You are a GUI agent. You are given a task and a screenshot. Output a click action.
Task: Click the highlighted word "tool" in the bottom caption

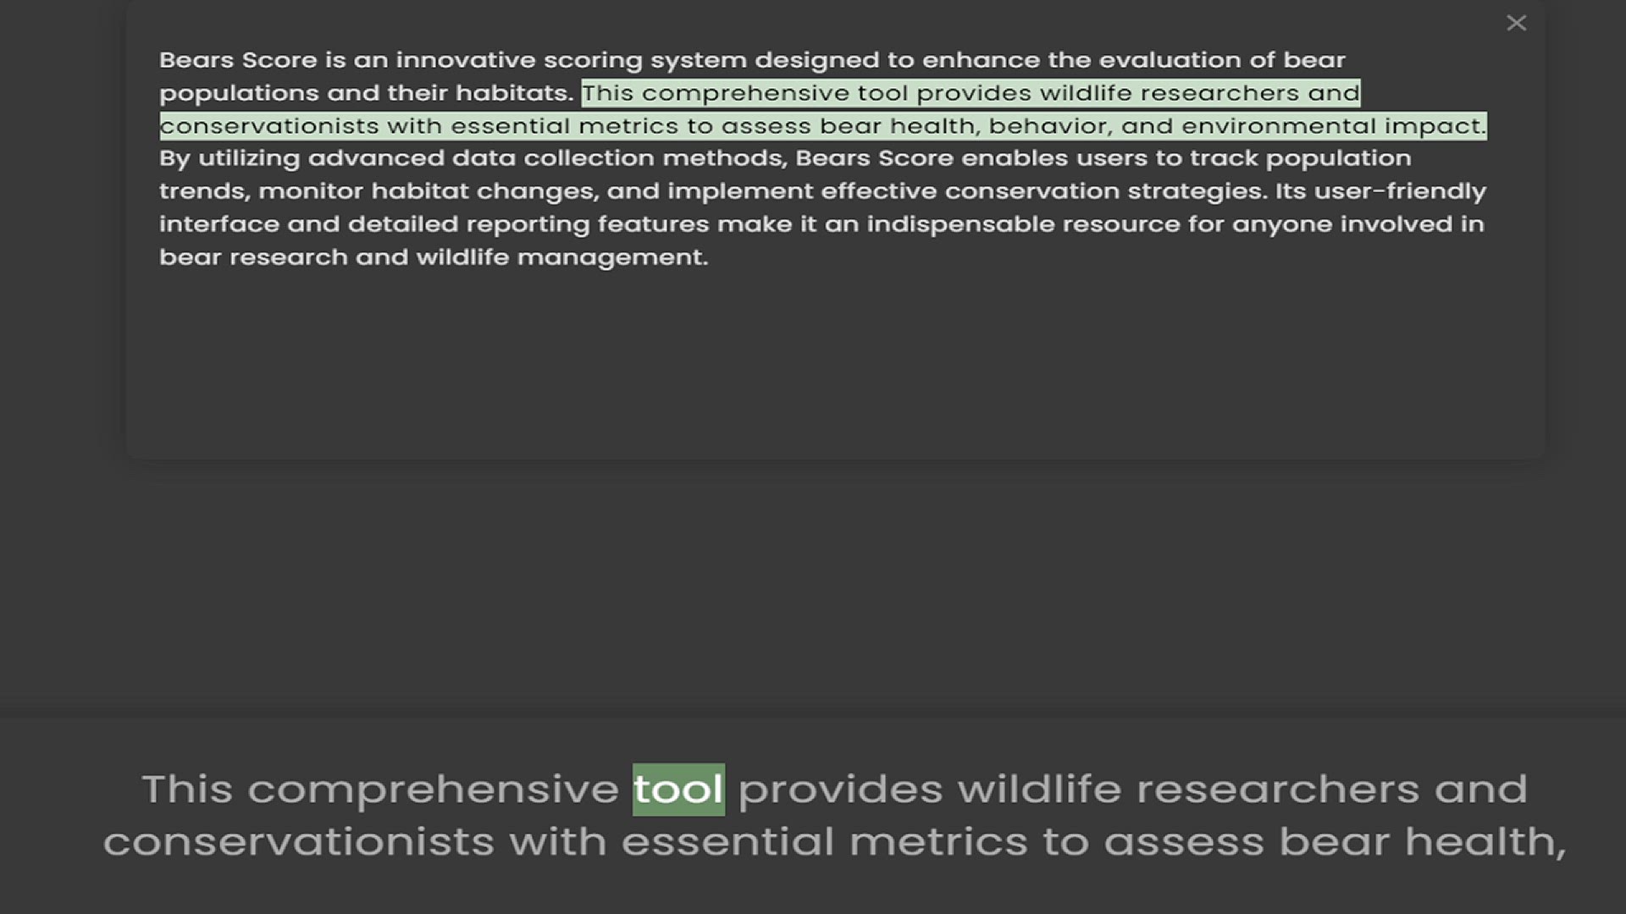pyautogui.click(x=678, y=790)
